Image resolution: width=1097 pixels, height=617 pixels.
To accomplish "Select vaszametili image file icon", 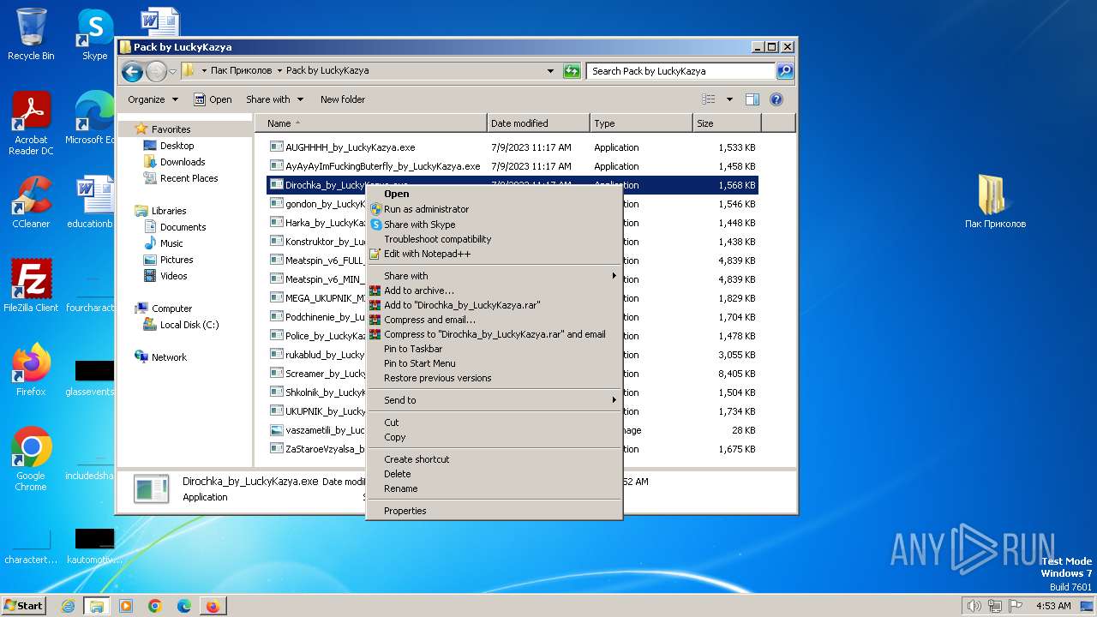I will (277, 430).
